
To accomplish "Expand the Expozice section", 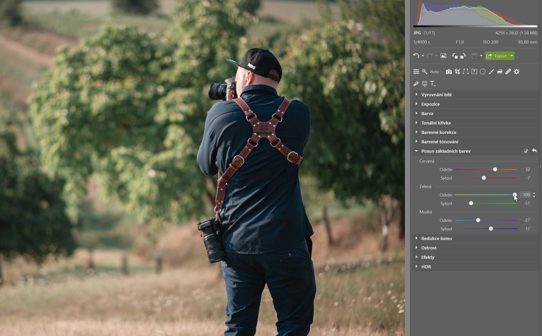I will [x=430, y=104].
